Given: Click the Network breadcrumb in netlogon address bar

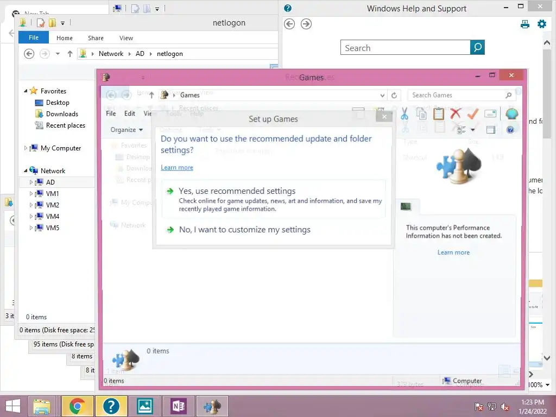Looking at the screenshot, I should [111, 54].
